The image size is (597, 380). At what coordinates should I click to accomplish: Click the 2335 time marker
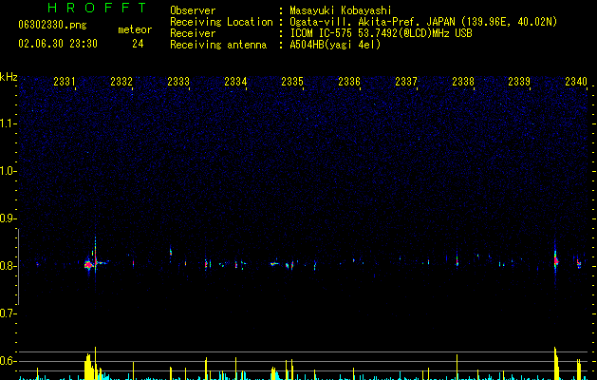[x=292, y=81]
